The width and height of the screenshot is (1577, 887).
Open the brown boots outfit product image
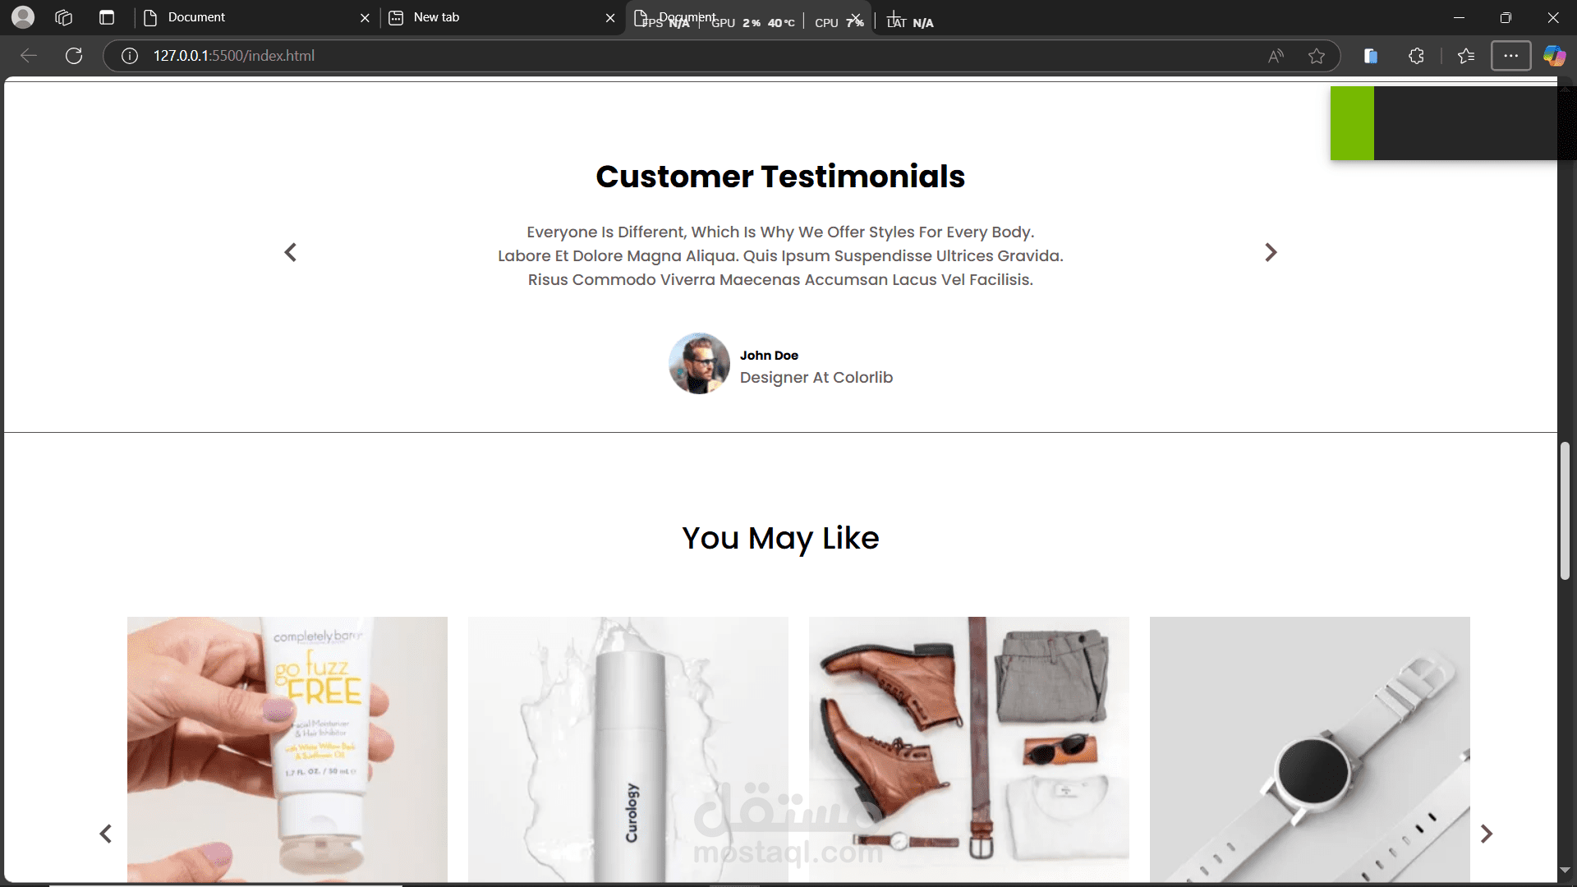pyautogui.click(x=969, y=749)
